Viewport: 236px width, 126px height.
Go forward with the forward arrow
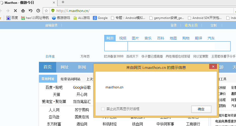(x=8, y=11)
